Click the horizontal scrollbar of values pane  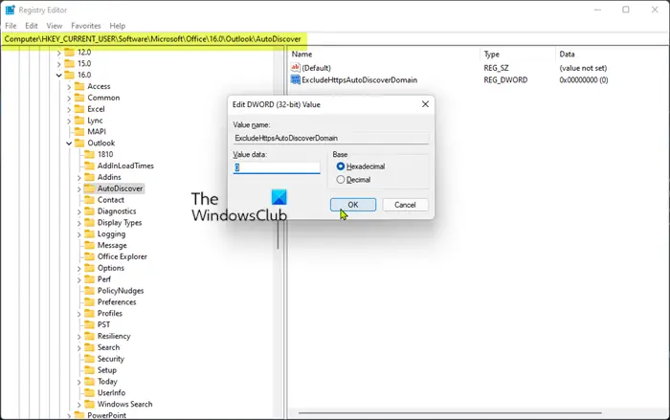pos(450,413)
